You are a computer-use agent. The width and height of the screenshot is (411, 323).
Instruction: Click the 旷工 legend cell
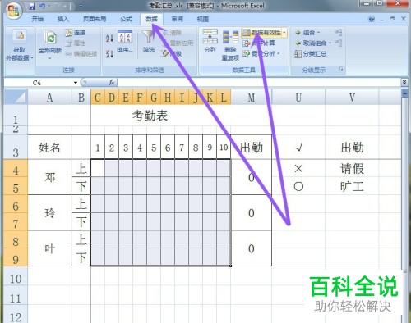[352, 186]
